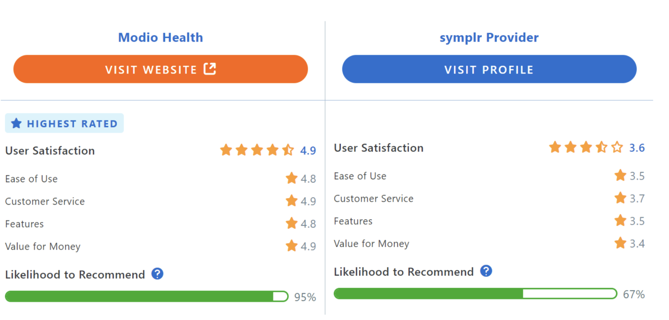Click symplr User Satisfaction star row

[x=586, y=147]
